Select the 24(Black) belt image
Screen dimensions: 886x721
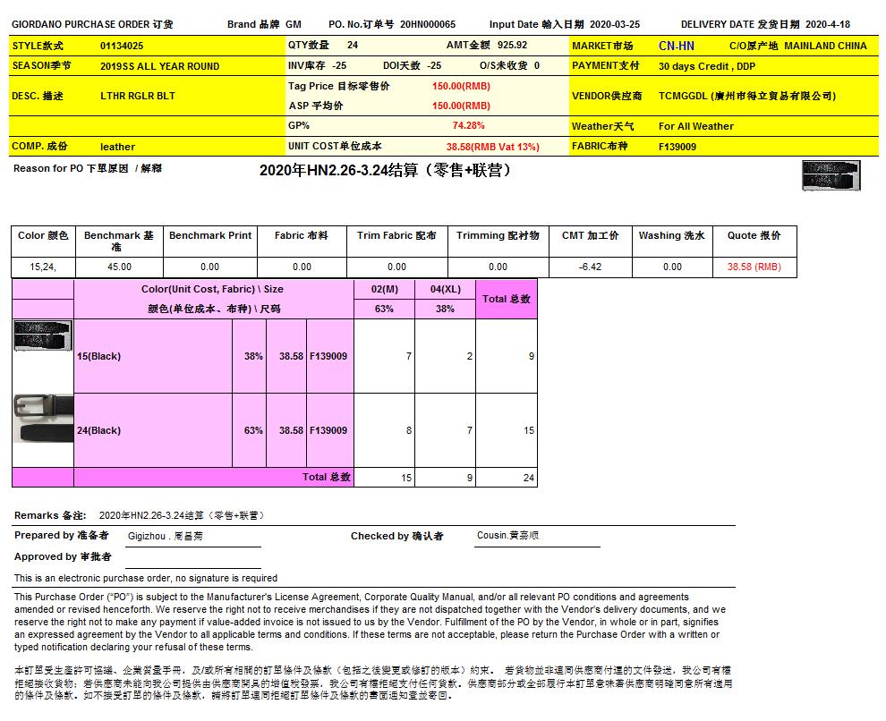coord(43,419)
